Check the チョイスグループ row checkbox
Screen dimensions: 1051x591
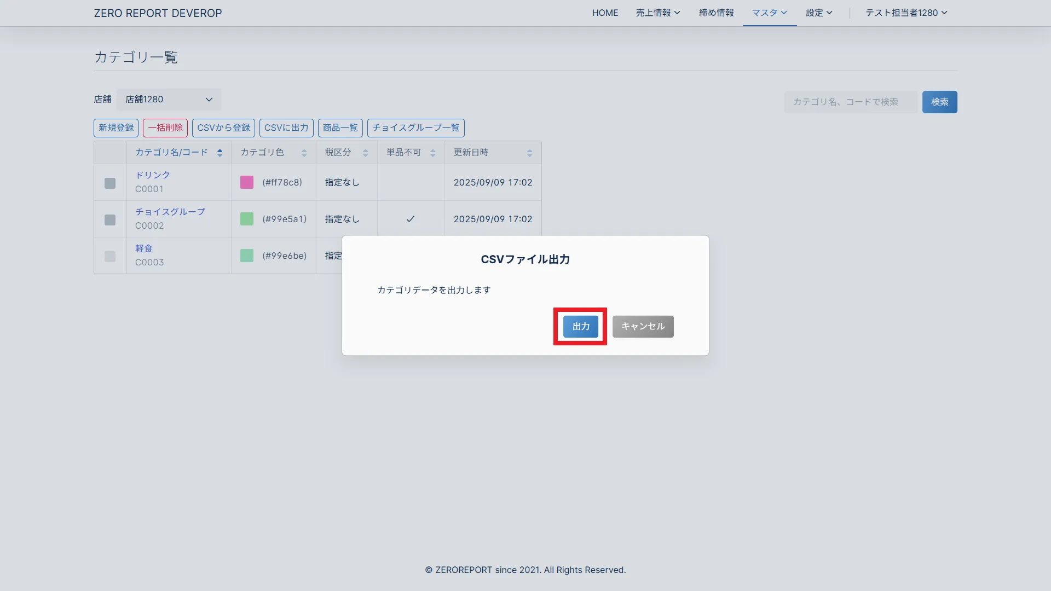(x=110, y=220)
